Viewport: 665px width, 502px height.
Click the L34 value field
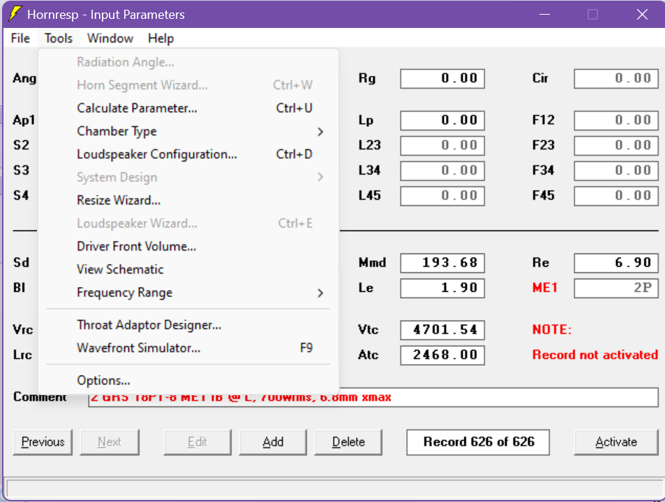click(442, 170)
